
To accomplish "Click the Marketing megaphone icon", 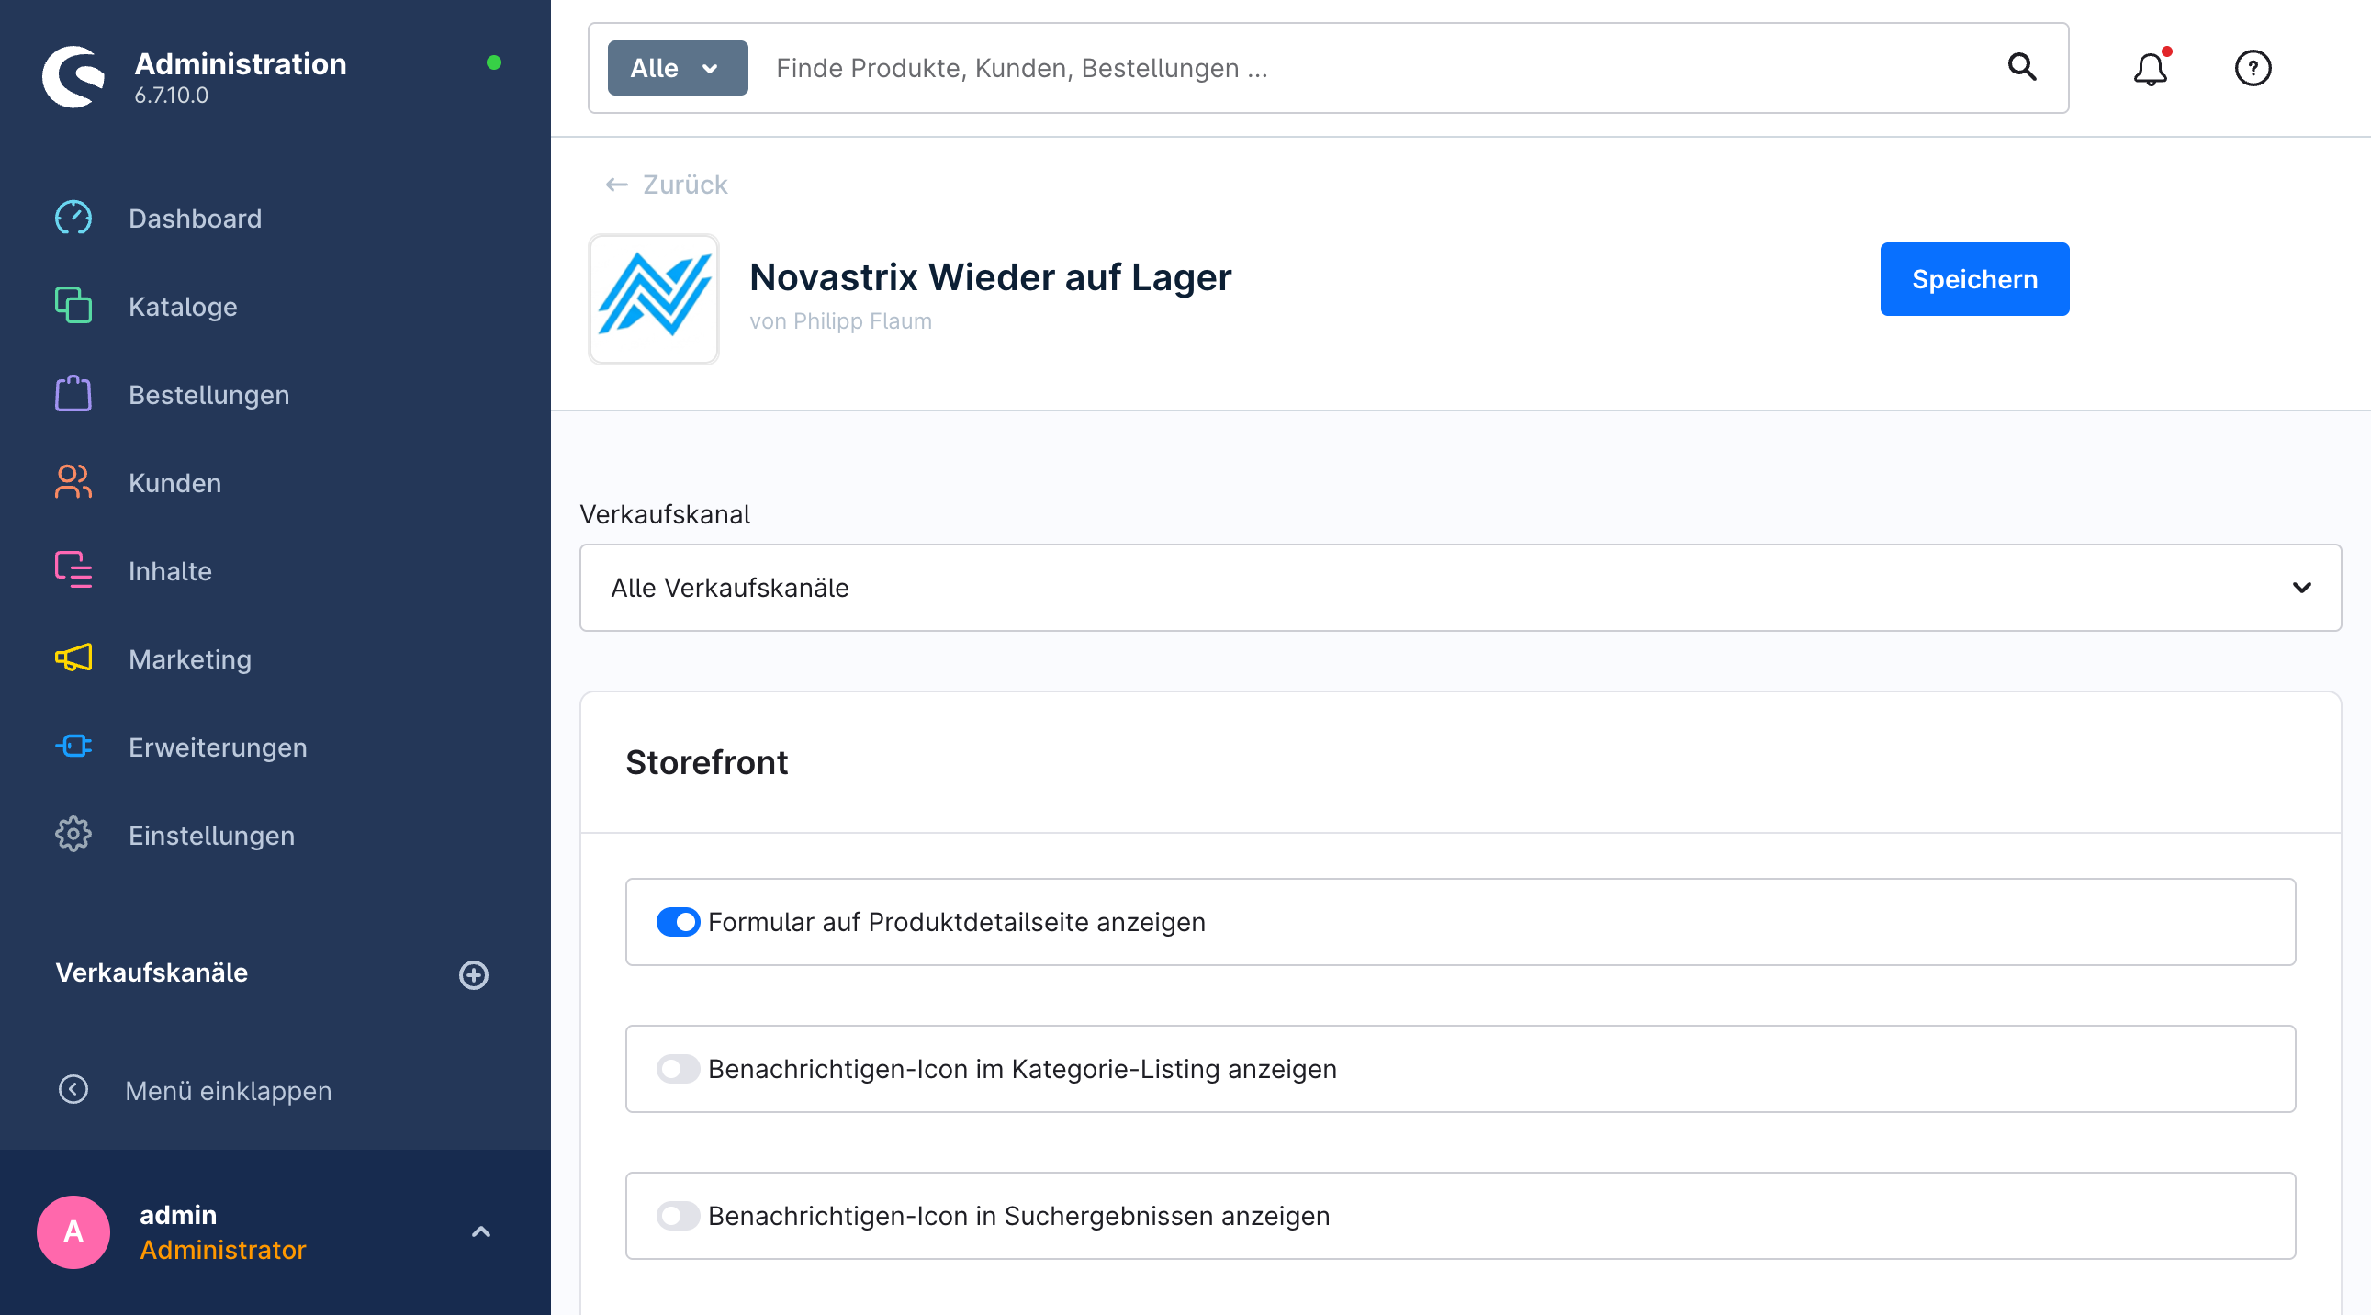I will click(73, 658).
